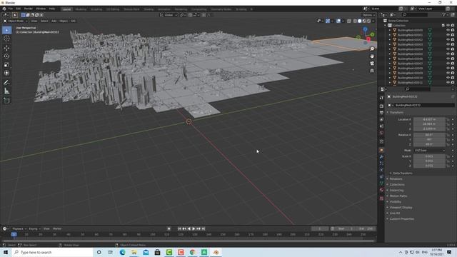Activate the Rotate tool
The width and height of the screenshot is (457, 257).
click(x=6, y=56)
